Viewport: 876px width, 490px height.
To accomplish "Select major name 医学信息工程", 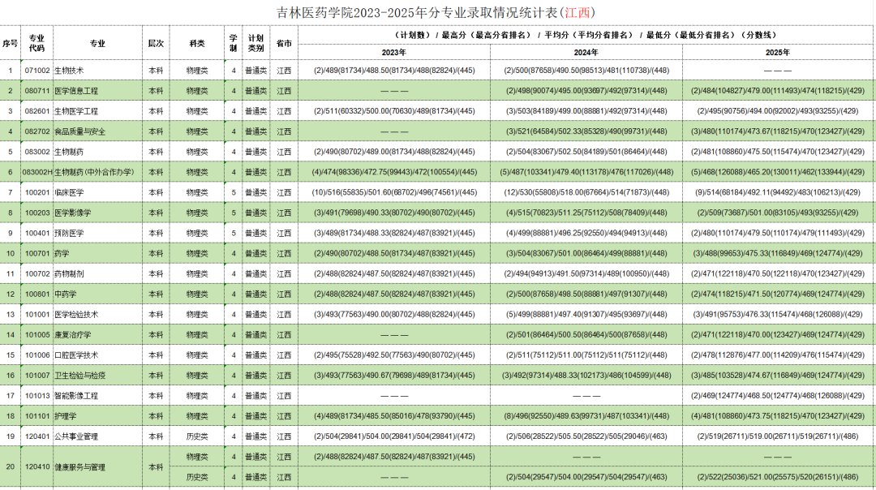I will (76, 91).
